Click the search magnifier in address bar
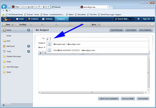 click(39, 7)
